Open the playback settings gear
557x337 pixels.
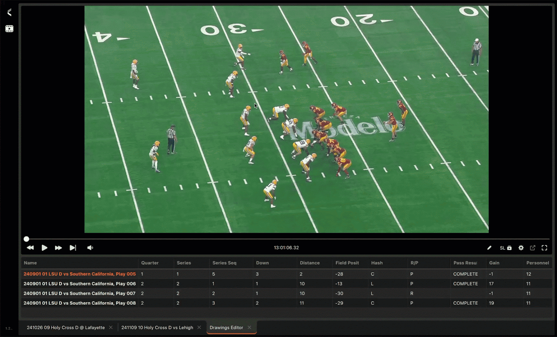coord(521,248)
